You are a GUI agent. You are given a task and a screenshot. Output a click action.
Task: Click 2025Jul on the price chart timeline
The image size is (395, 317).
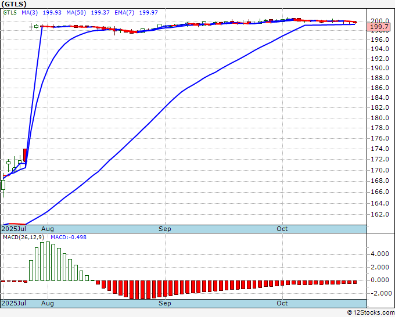(x=14, y=229)
